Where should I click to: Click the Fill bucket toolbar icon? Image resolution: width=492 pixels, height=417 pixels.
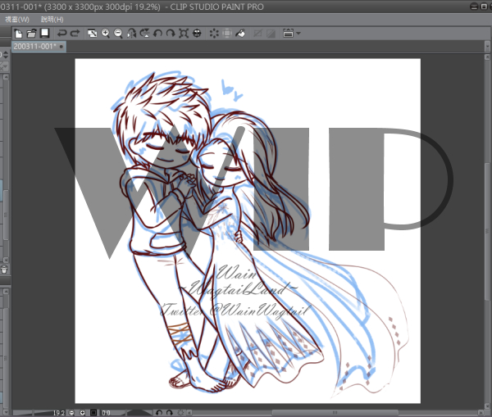click(240, 34)
